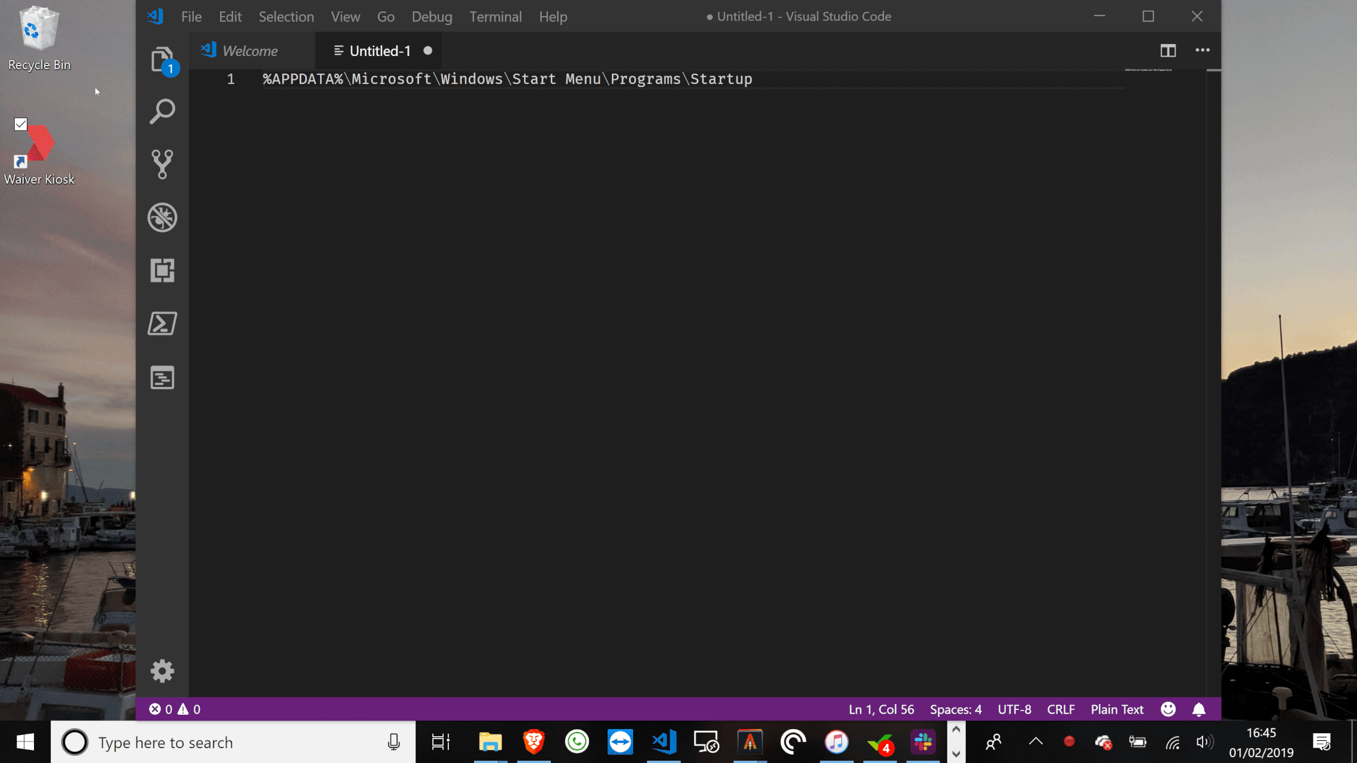
Task: Open the Search view in activity bar
Action: coord(162,111)
